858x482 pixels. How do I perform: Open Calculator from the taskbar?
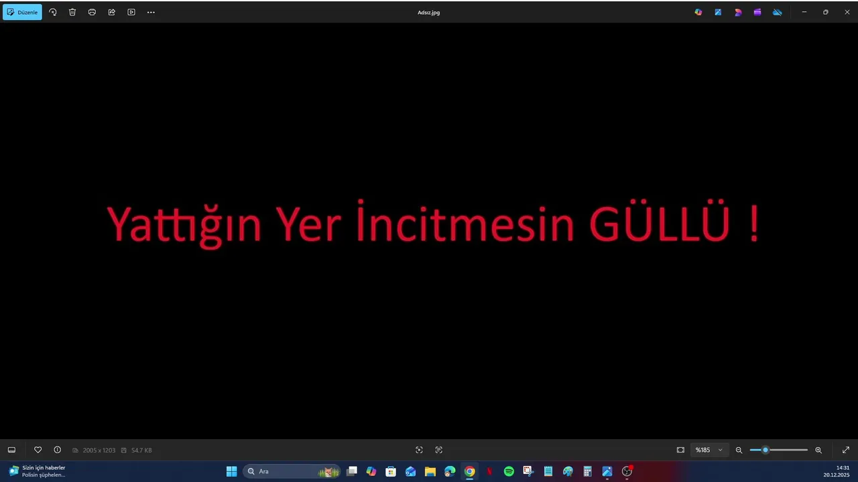(587, 471)
